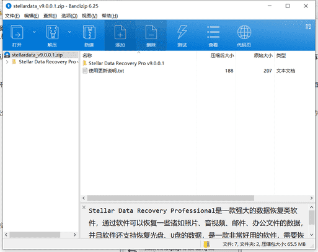Click file list horizontal scrollbar right arrow
318x252 pixels.
(x=311, y=198)
